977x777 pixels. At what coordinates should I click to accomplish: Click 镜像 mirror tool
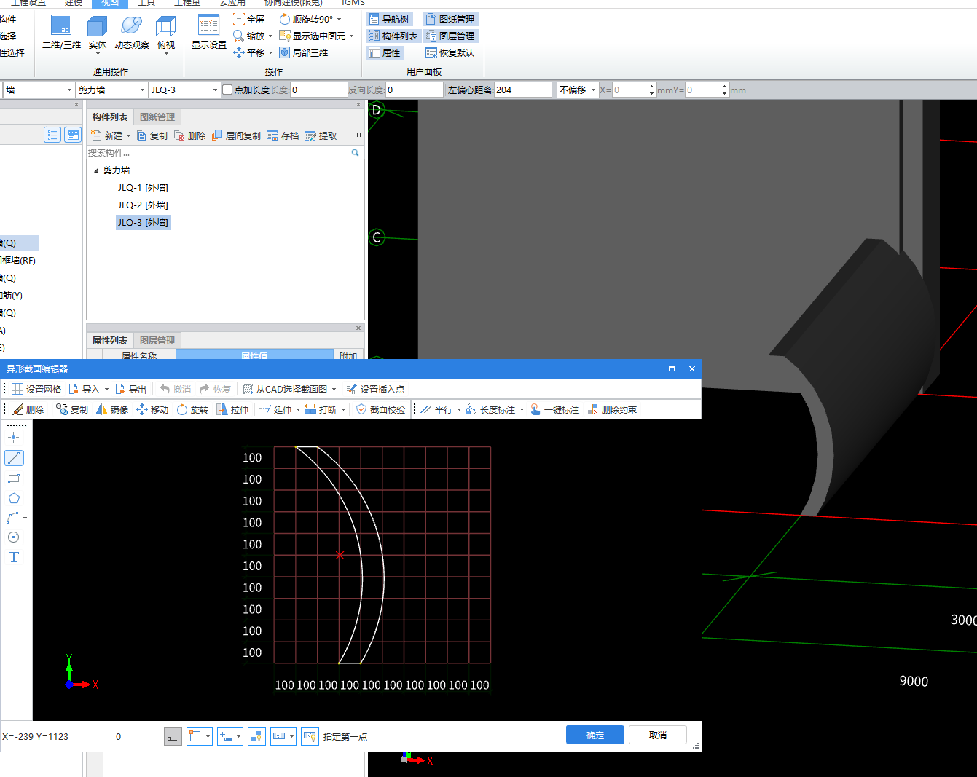tap(112, 409)
